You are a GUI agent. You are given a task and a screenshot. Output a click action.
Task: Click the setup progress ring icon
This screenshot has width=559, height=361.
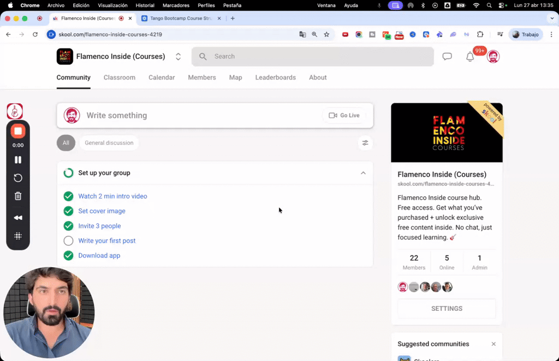68,173
